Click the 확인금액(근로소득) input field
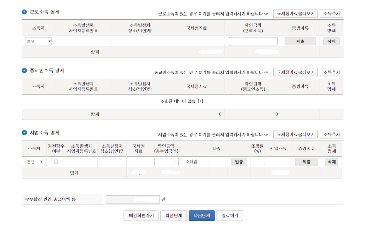Screen dimensions: 370x232 [x=253, y=42]
